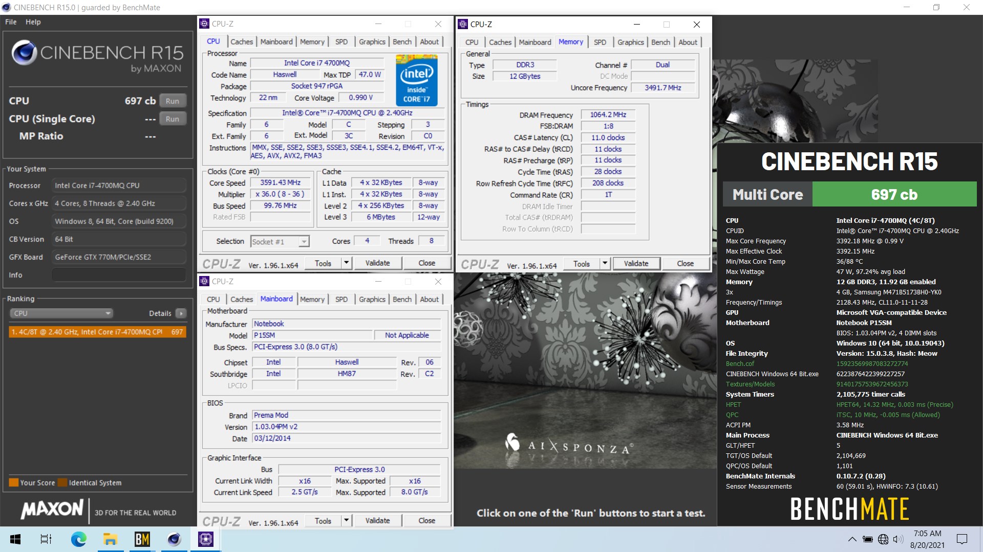Click CPU-Z icon in Memory window title

[x=463, y=24]
